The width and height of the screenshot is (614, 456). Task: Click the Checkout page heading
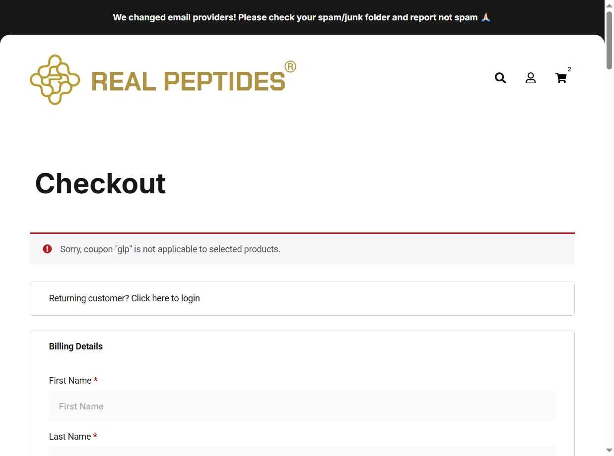coord(101,183)
